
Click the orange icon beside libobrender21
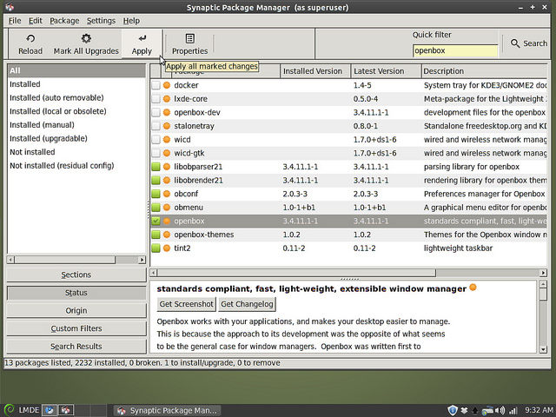(167, 180)
